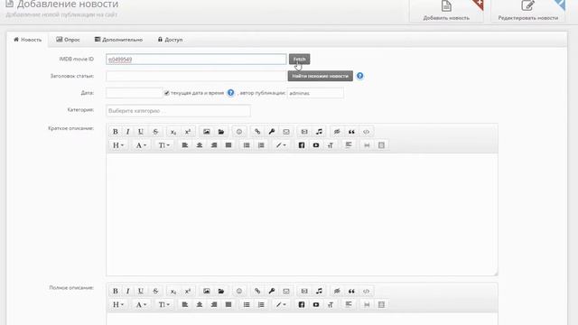Insert code tag in short description editor
578x325 pixels.
pos(366,132)
